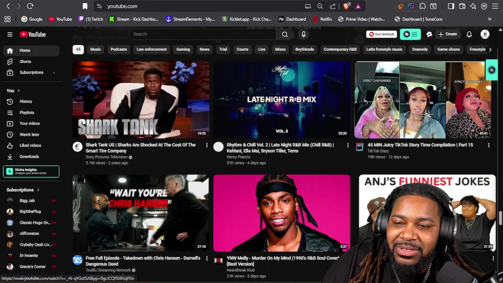Open options for Rhythm & Chill video
The image size is (503, 283).
(x=348, y=145)
